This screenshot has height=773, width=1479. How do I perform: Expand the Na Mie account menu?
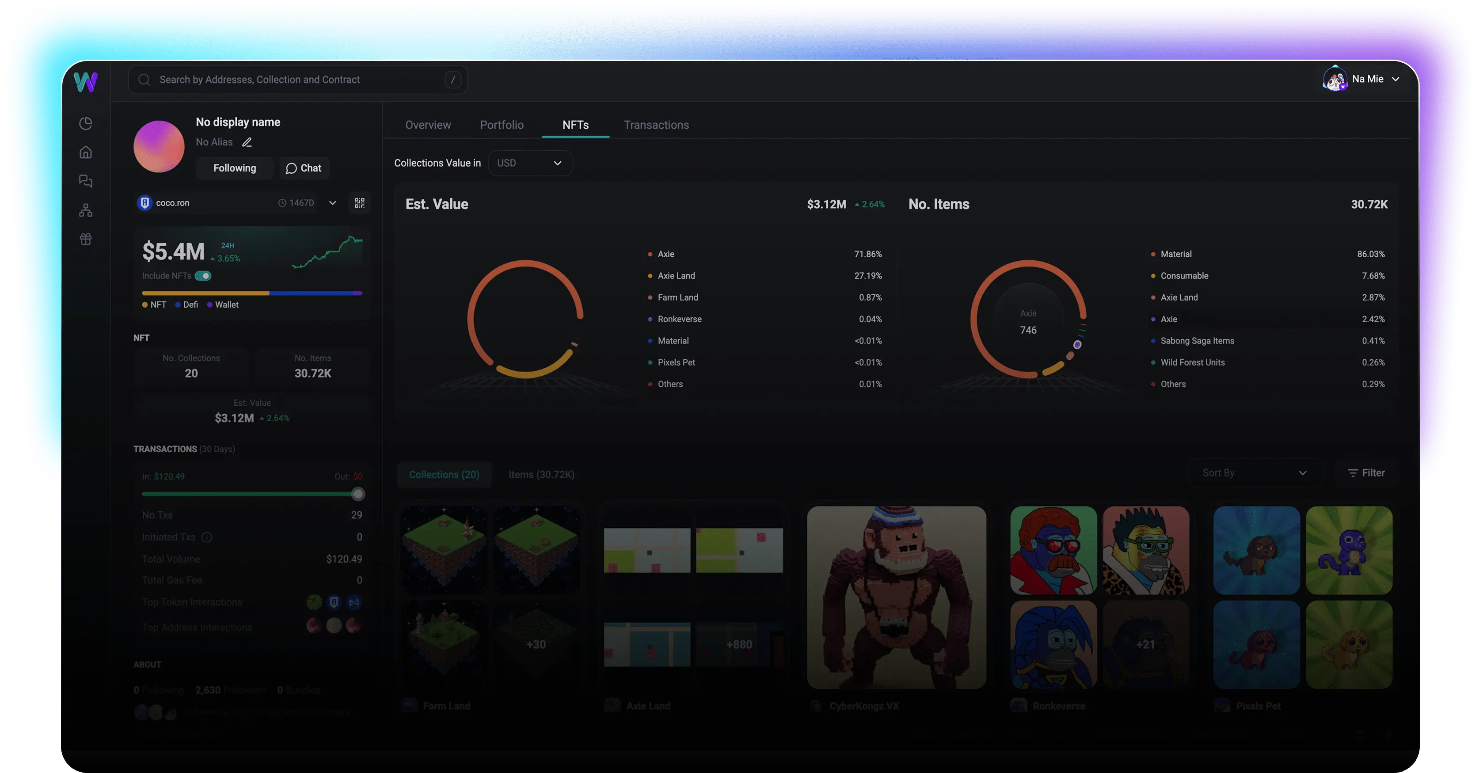click(x=1396, y=79)
